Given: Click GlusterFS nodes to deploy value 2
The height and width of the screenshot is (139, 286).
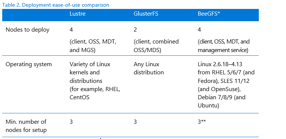Looking at the screenshot, I should point(135,30).
